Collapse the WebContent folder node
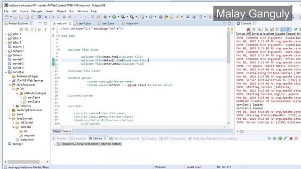This screenshot has width=301, height=169. 9,119
